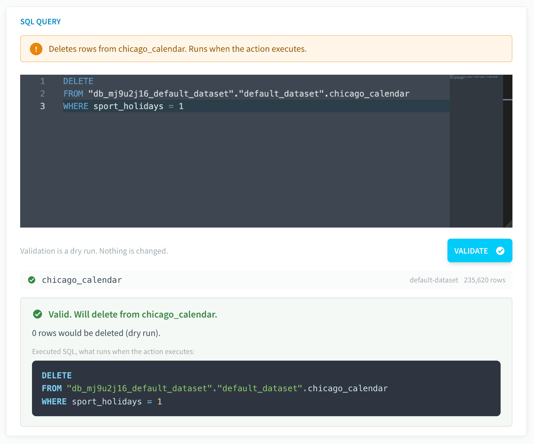The width and height of the screenshot is (534, 444).
Task: Click the 'default-dataset' label
Action: (434, 280)
